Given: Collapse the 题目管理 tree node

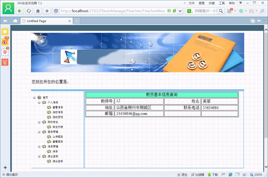Looking at the screenshot, I should click(x=39, y=132).
